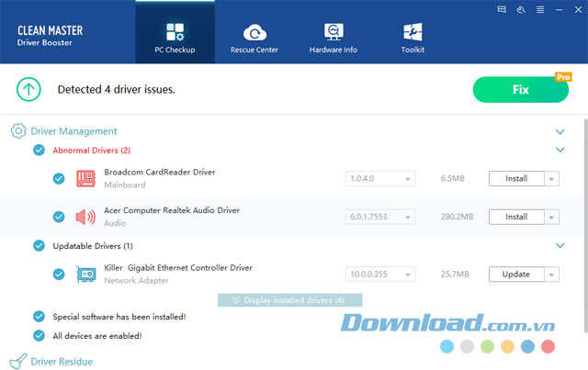The width and height of the screenshot is (588, 370).
Task: Toggle the Updatable Drivers group checkbox
Action: [x=39, y=246]
